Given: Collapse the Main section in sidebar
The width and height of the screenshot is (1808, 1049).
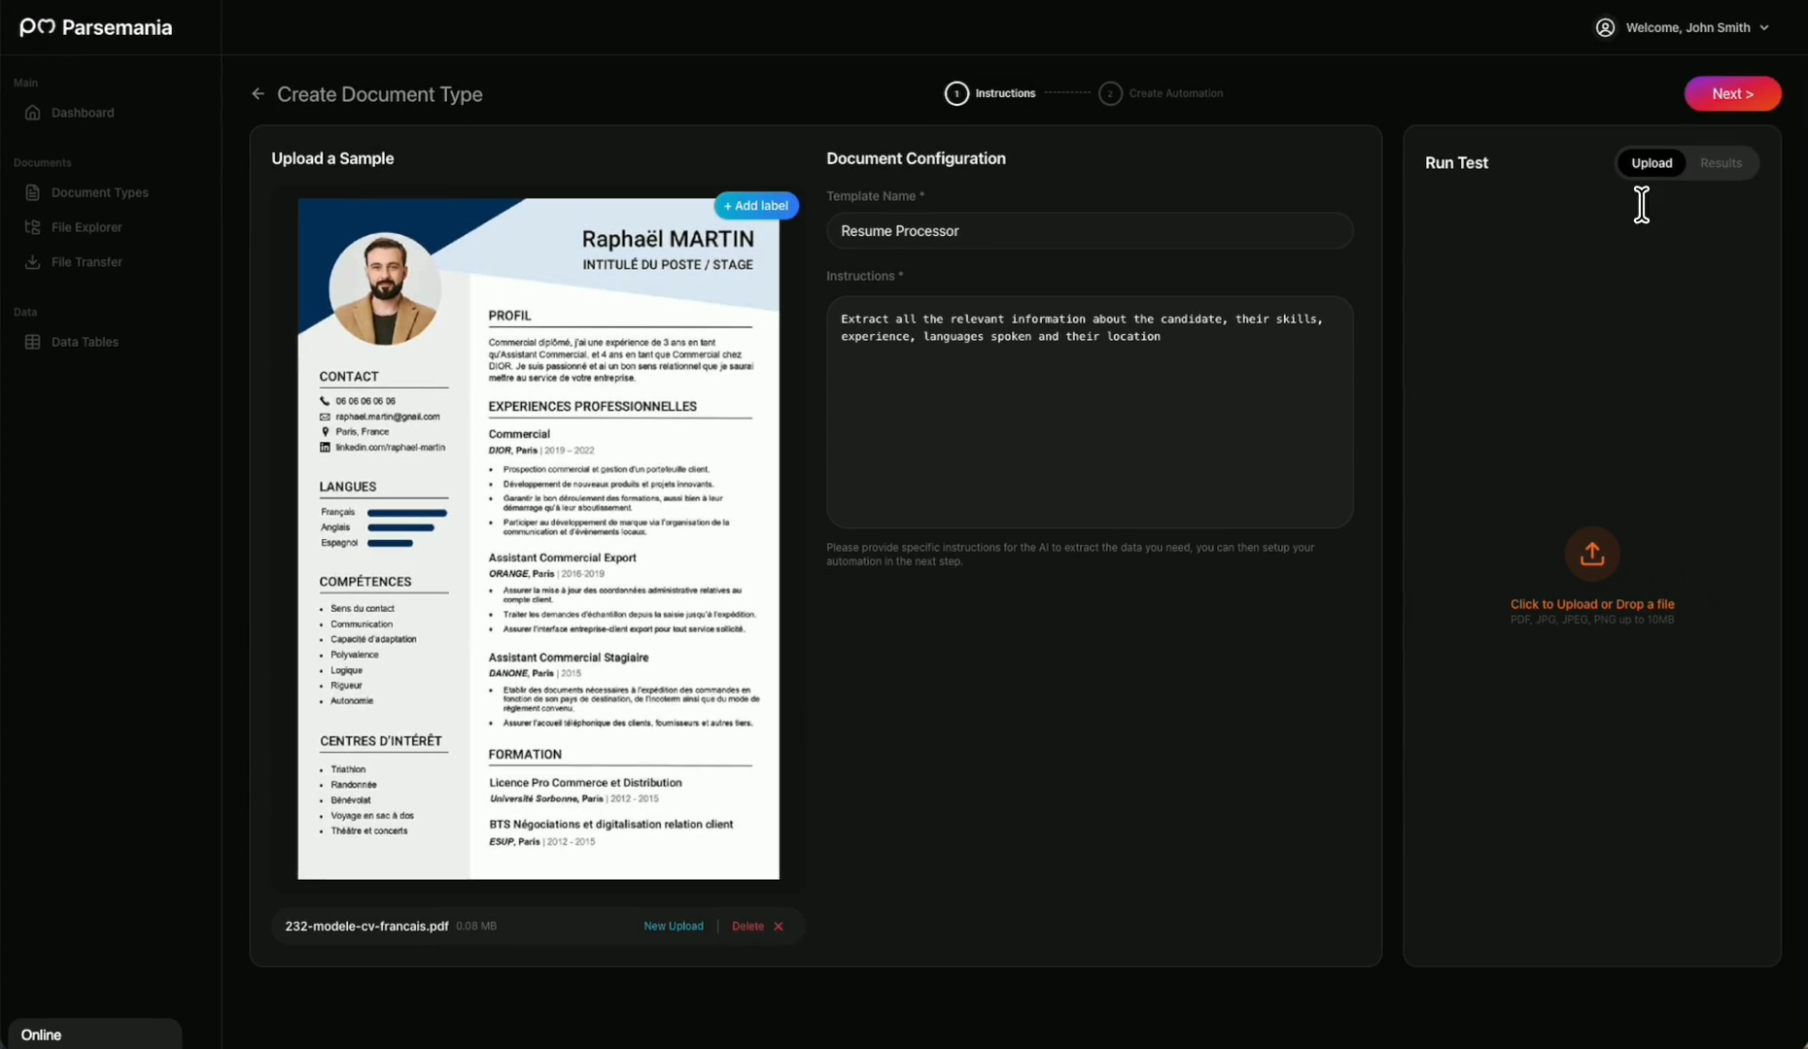Looking at the screenshot, I should pyautogui.click(x=26, y=83).
